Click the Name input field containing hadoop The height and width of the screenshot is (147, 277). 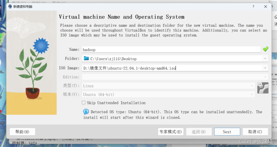[x=171, y=49]
